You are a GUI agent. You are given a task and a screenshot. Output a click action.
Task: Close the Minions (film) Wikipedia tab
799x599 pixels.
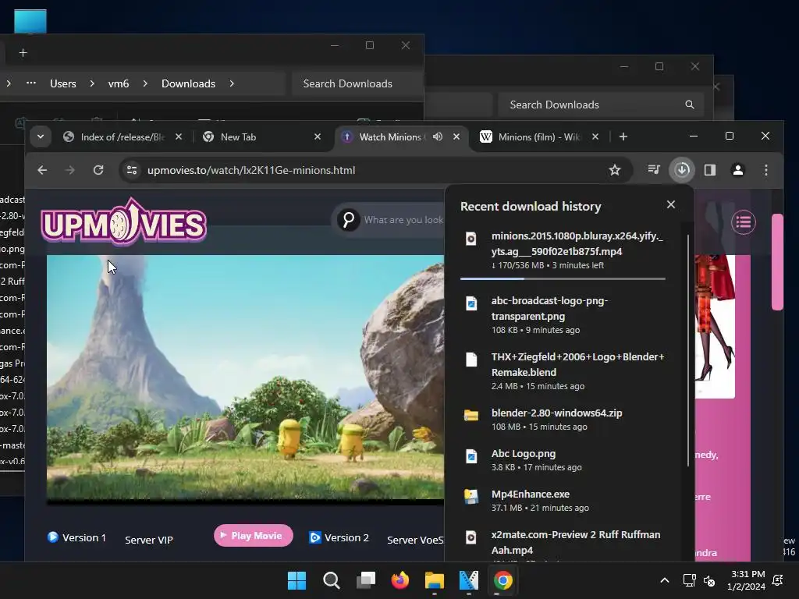(595, 136)
